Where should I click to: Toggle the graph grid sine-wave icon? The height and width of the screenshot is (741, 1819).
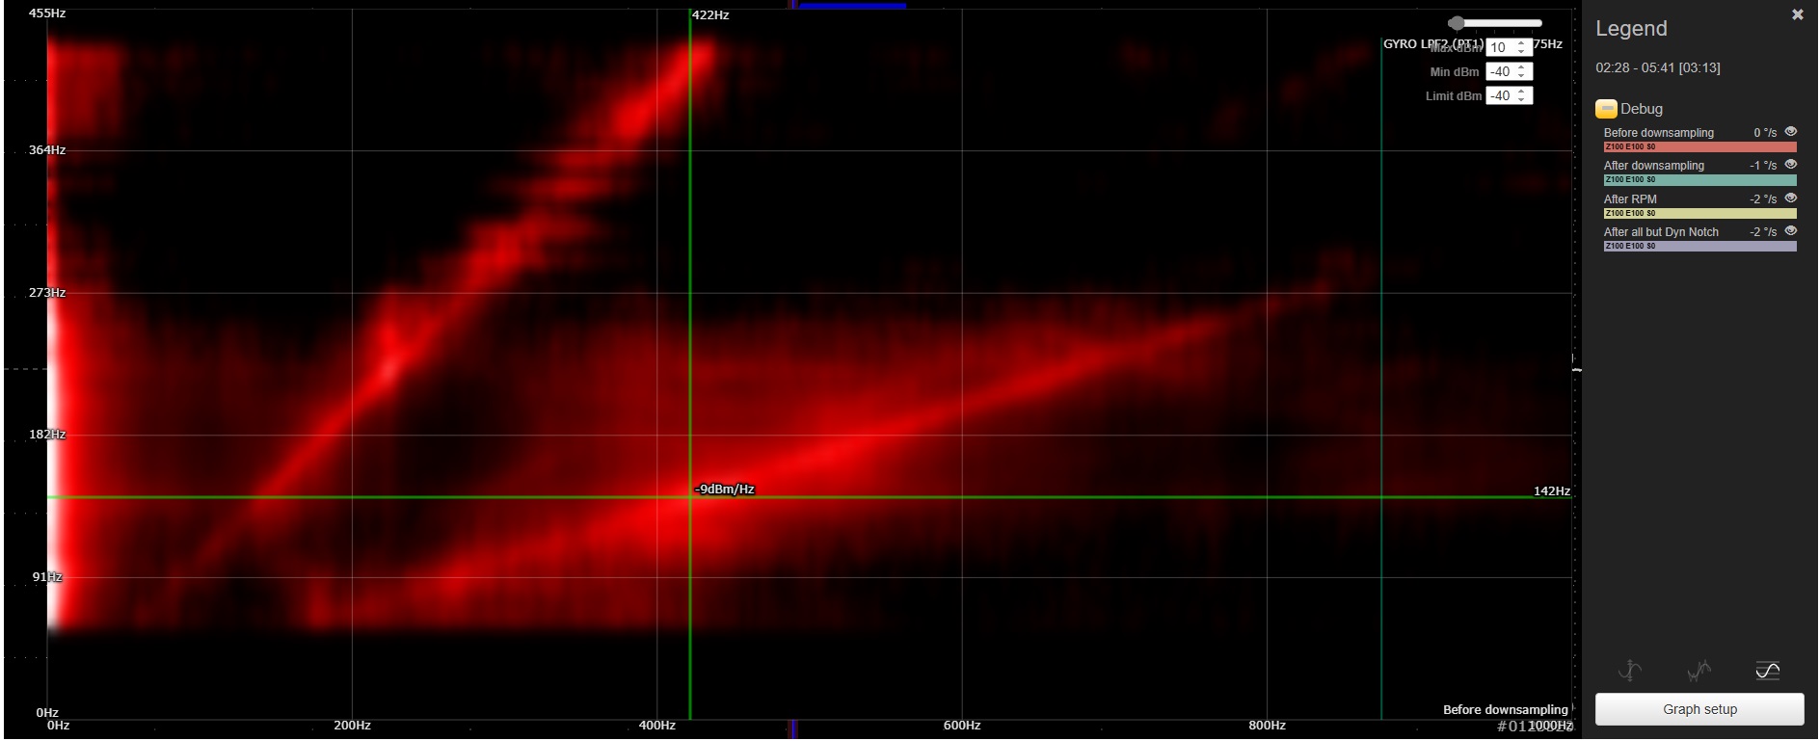click(x=1767, y=671)
